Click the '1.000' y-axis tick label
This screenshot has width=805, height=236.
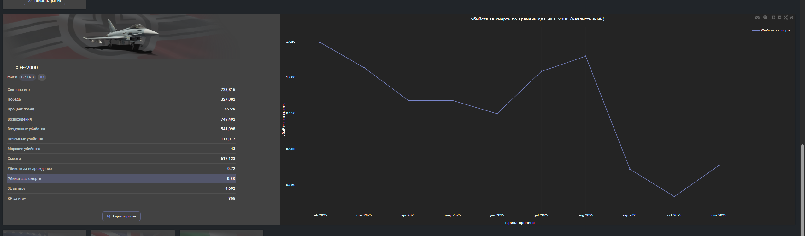coord(291,77)
